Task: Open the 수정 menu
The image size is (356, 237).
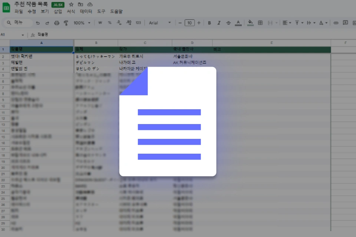Action: point(32,11)
